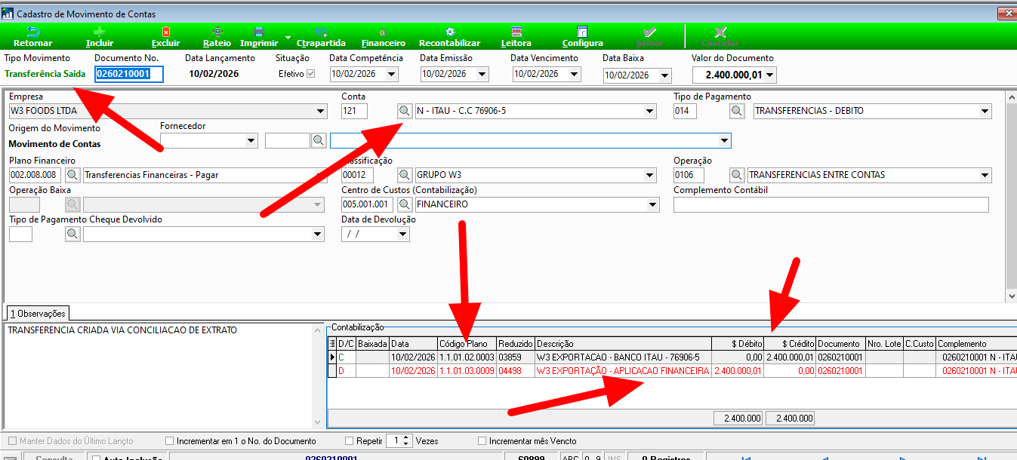This screenshot has width=1017, height=460.
Task: Click the Operação 0106 search magnifier
Action: click(x=737, y=175)
